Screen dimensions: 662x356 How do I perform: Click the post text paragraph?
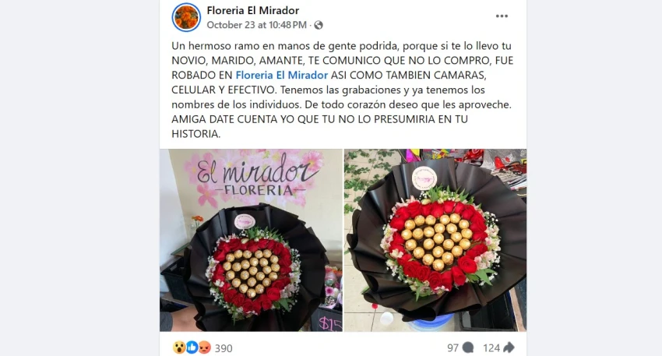343,90
